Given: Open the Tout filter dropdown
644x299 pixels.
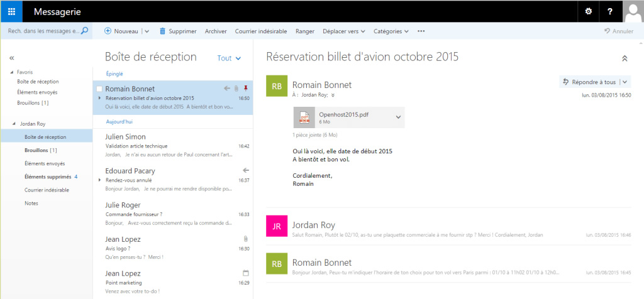Looking at the screenshot, I should click(229, 58).
